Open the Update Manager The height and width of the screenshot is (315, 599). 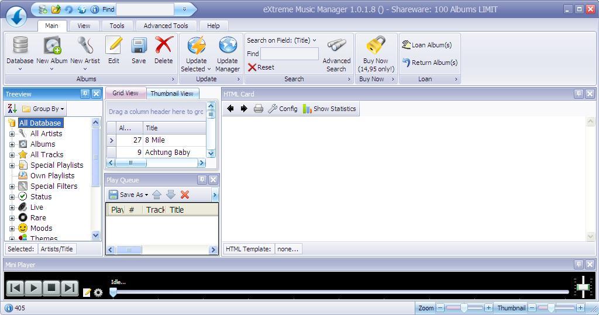tap(228, 53)
